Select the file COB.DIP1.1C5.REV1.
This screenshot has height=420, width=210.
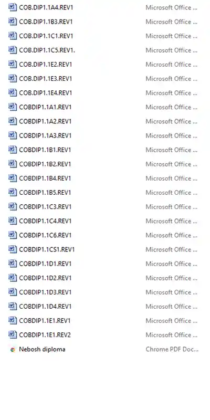click(x=47, y=50)
